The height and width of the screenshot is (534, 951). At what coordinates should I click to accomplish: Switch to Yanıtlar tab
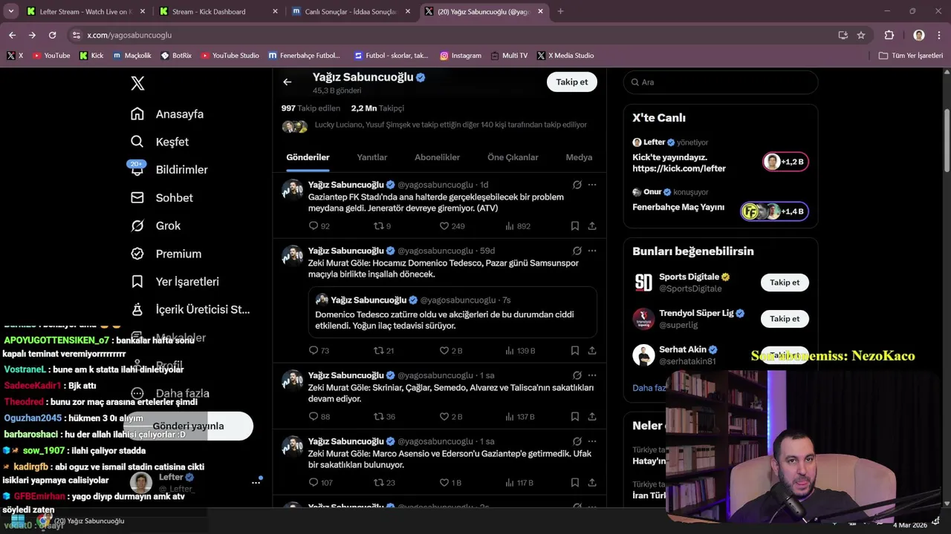371,157
